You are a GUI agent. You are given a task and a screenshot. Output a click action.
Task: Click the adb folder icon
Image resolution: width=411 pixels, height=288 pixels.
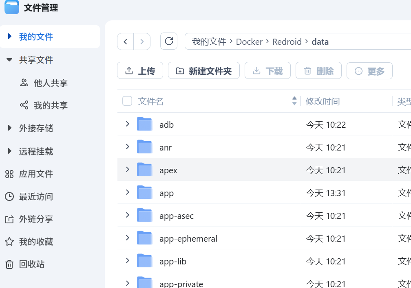(x=145, y=124)
